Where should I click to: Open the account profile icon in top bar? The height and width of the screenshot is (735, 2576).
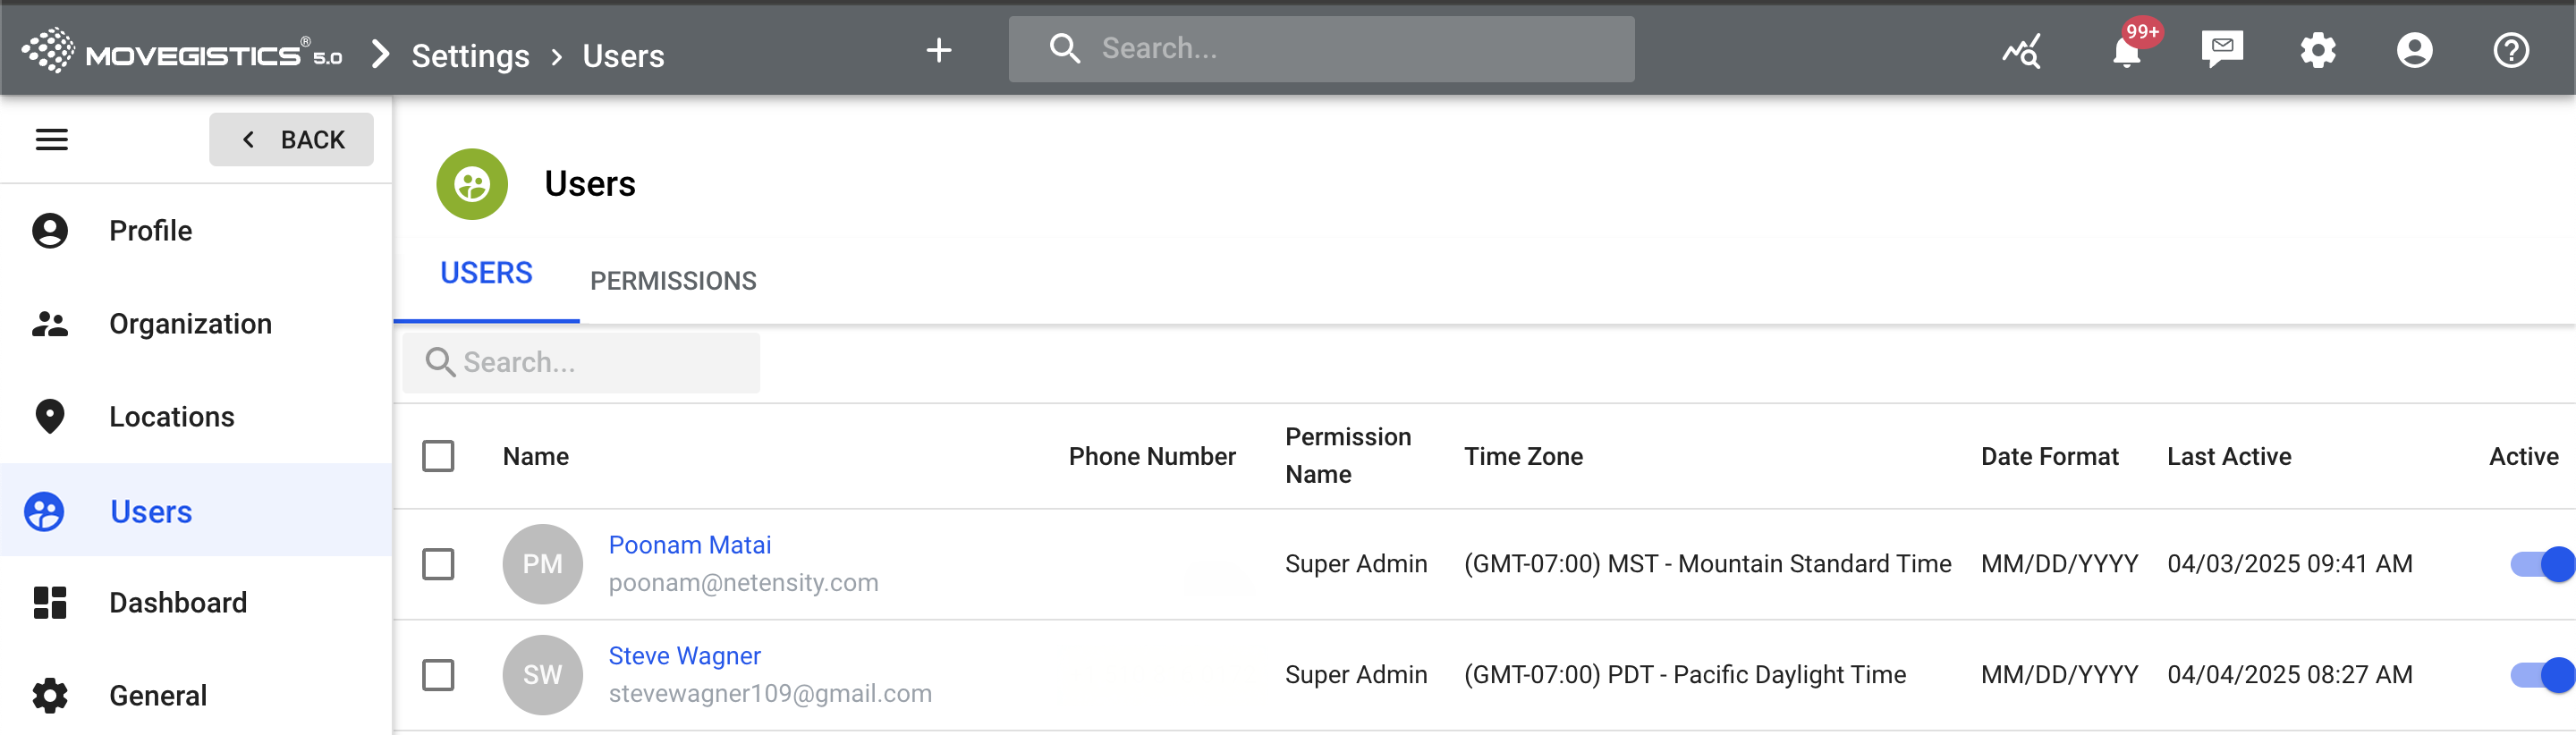click(2414, 50)
